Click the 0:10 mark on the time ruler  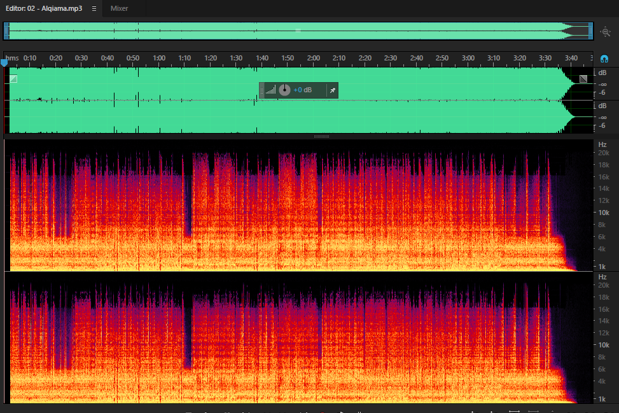pos(30,58)
